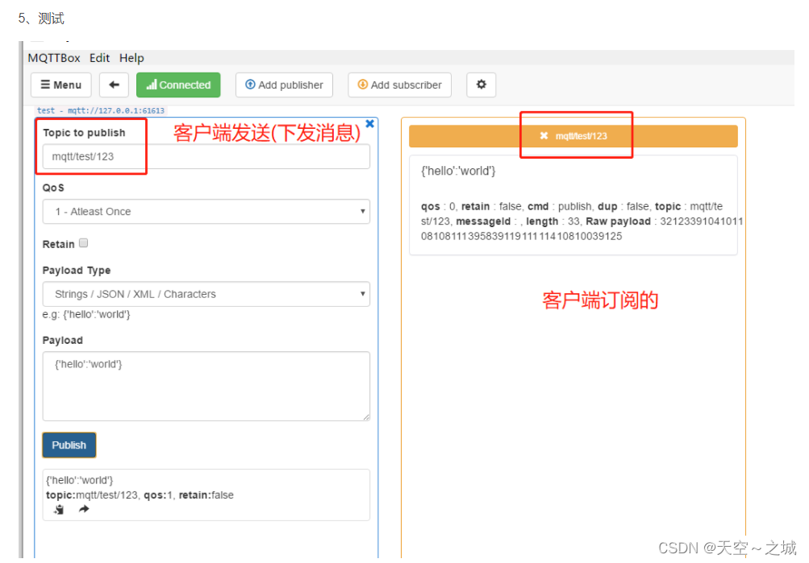Select Strings / JSON / XML / Characters option
The width and height of the screenshot is (809, 563).
(x=206, y=293)
